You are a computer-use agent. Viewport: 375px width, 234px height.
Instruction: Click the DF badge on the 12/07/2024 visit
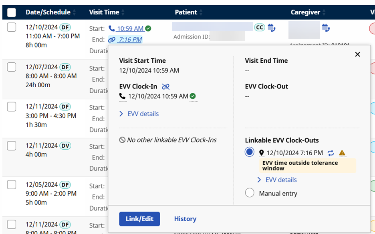(x=65, y=67)
